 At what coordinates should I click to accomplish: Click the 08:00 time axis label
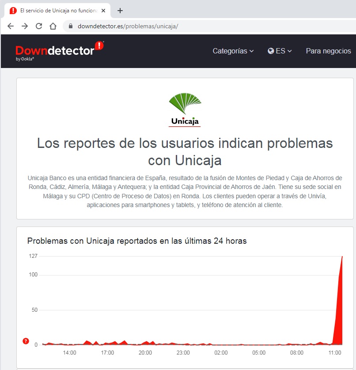(297, 352)
